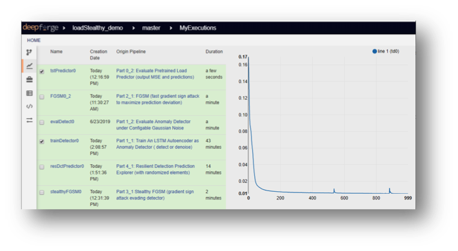Sort by the Duration column header
Image resolution: width=458 pixels, height=251 pixels.
[x=214, y=51]
